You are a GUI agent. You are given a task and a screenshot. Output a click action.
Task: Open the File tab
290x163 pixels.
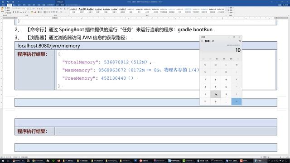3,5
